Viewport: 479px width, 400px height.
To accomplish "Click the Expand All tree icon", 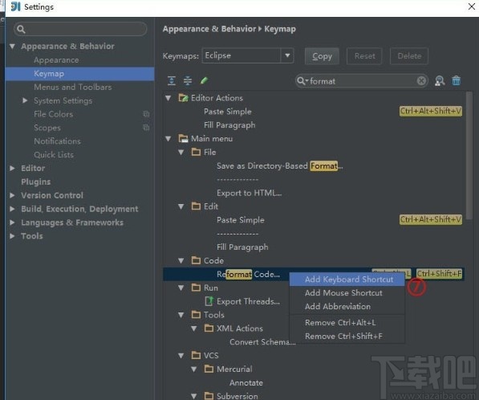I will 172,81.
